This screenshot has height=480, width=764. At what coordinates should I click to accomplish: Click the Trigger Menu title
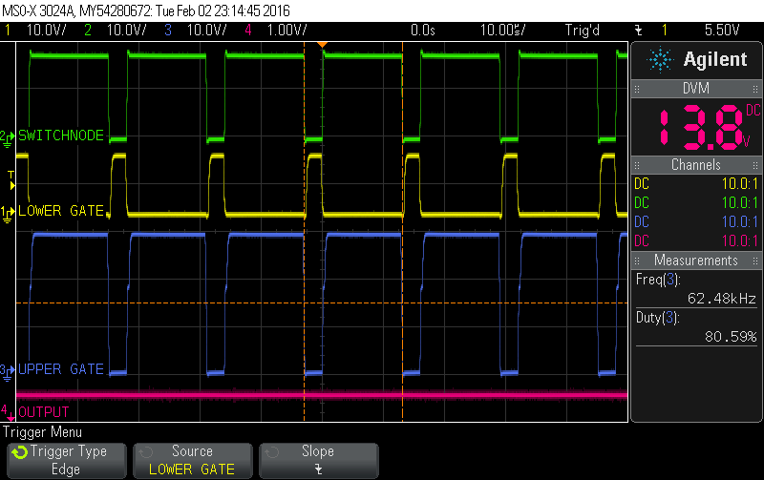42,432
